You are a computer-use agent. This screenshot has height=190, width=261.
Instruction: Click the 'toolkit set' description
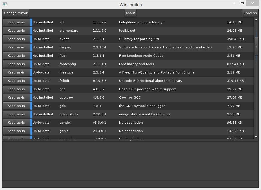[127, 31]
